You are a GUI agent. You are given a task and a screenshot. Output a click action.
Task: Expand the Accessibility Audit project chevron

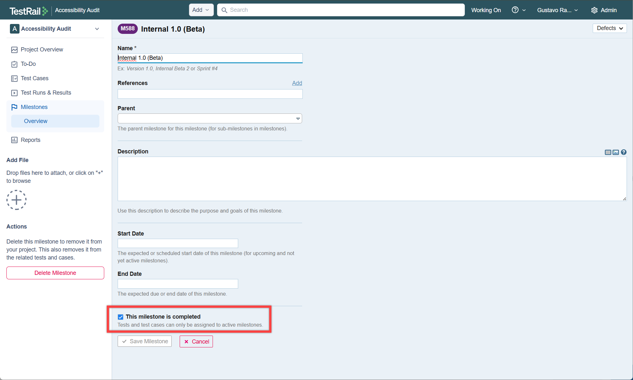tap(97, 29)
